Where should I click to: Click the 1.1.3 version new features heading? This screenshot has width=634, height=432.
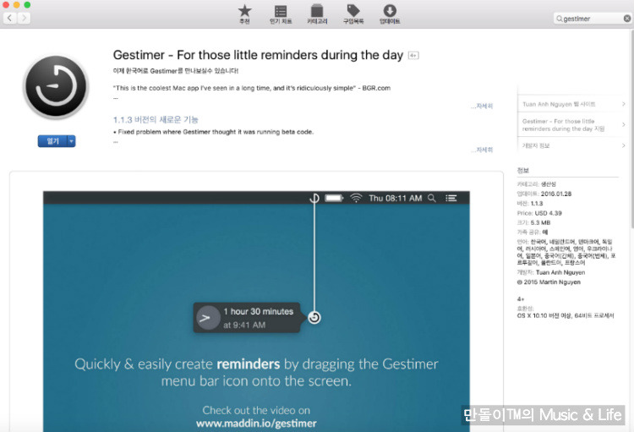156,120
